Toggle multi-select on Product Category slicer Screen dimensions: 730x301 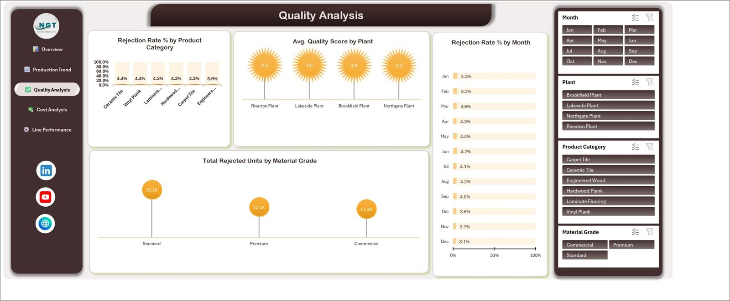pyautogui.click(x=635, y=147)
